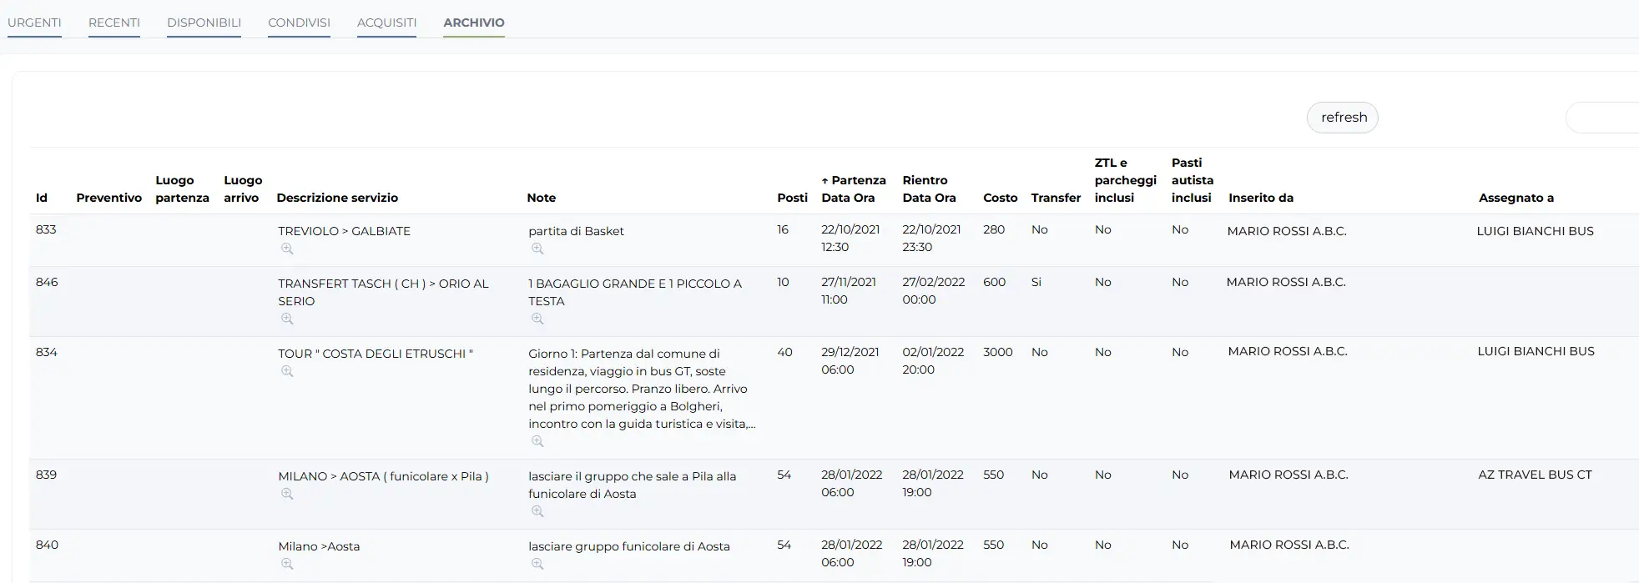The height and width of the screenshot is (583, 1639).
Task: Click 'AZ TRAVEL BUS CT' assignee cell
Action: tap(1535, 475)
